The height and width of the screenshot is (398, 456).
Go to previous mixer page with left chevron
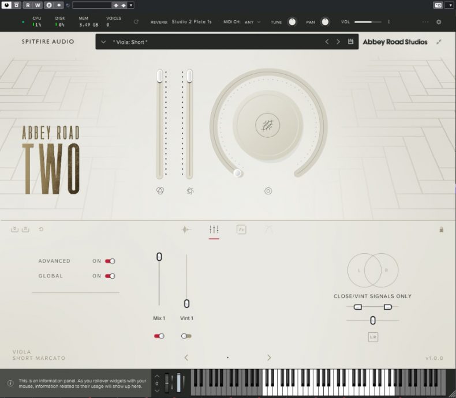coord(186,358)
